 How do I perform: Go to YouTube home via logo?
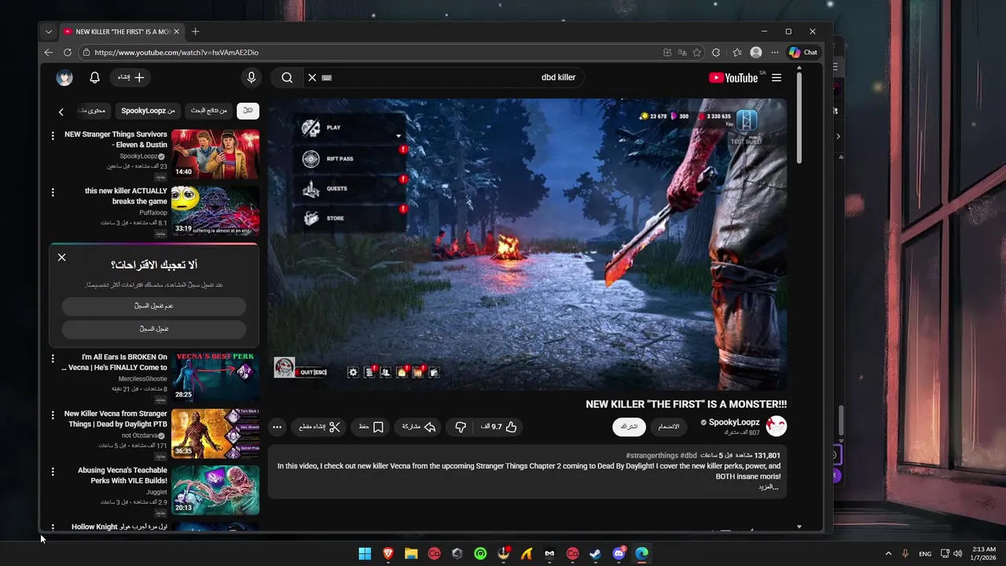[x=732, y=77]
